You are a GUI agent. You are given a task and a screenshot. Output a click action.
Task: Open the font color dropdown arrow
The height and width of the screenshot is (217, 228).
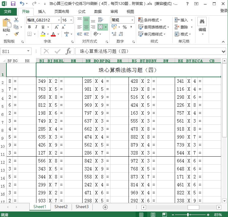[x=58, y=34]
